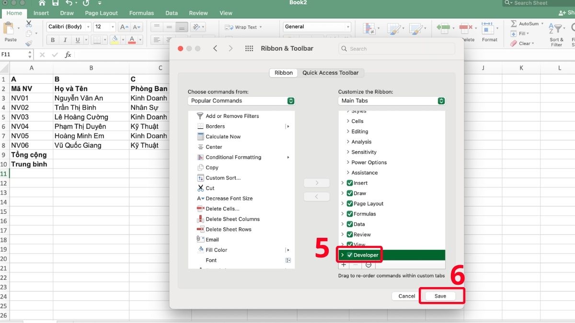The height and width of the screenshot is (323, 575).
Task: Open the more options ellipsis below tab list
Action: click(368, 265)
